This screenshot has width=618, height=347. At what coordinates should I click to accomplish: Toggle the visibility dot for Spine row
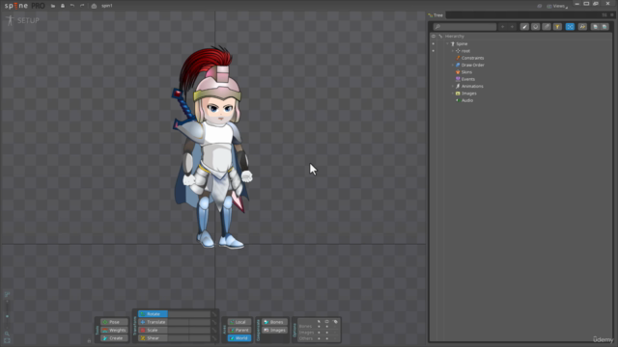pyautogui.click(x=434, y=43)
